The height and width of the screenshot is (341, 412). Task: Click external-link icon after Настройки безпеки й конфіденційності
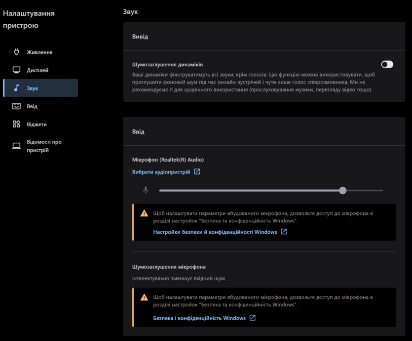click(284, 232)
